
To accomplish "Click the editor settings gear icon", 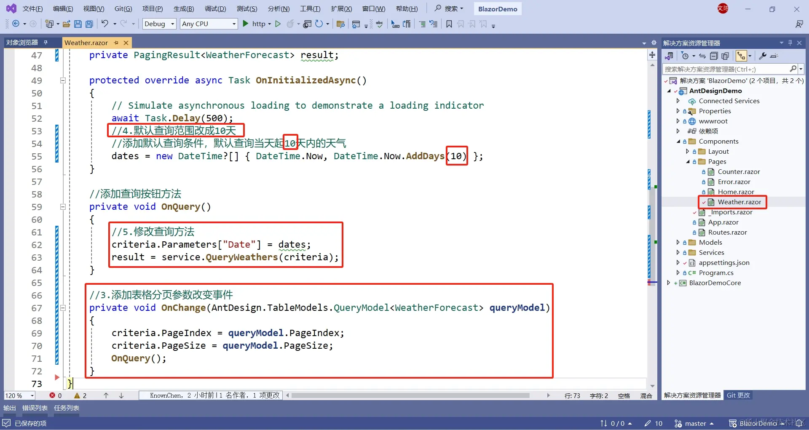I will coord(654,43).
